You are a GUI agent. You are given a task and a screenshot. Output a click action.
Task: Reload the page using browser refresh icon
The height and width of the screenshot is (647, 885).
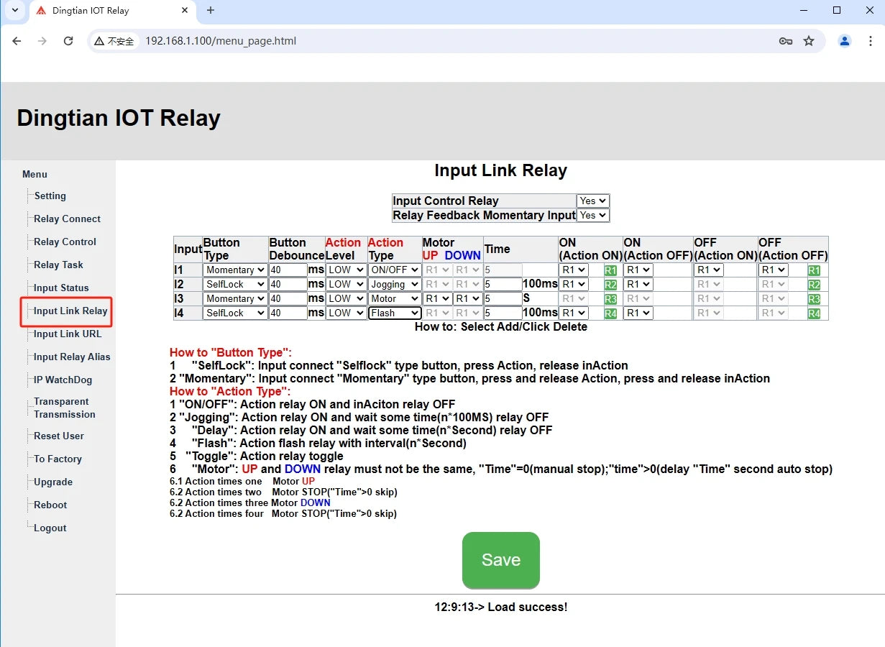(68, 41)
